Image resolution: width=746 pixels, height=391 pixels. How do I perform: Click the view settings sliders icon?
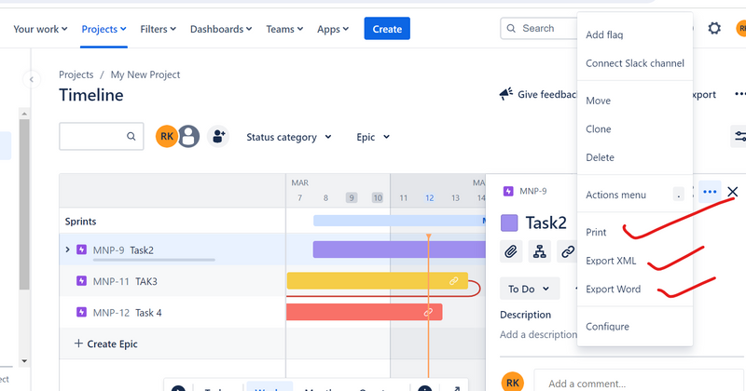739,137
